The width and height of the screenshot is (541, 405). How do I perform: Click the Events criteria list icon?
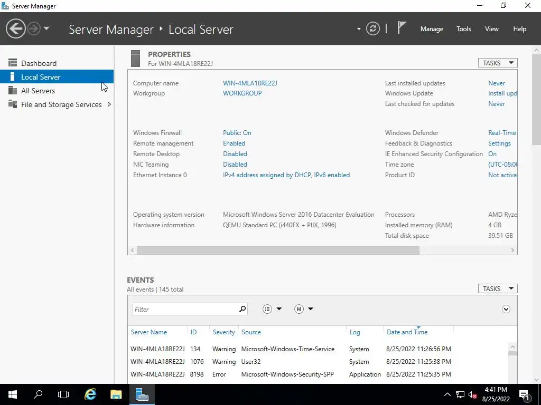coord(267,309)
